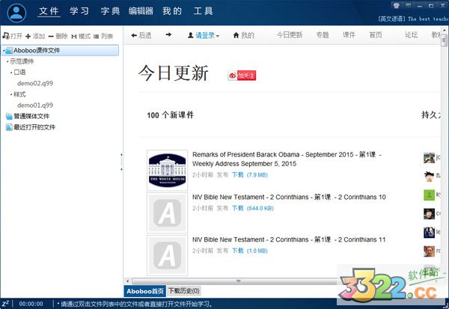449x309 pixels.
Task: Open 普通媒体文件 folder
Action: pyautogui.click(x=28, y=116)
